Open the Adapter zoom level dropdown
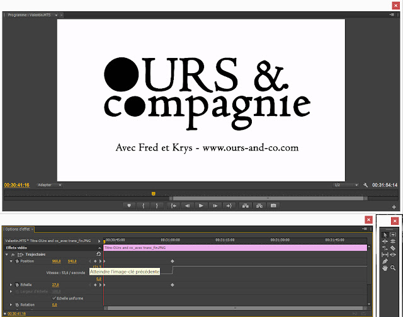The width and height of the screenshot is (403, 317). click(49, 185)
